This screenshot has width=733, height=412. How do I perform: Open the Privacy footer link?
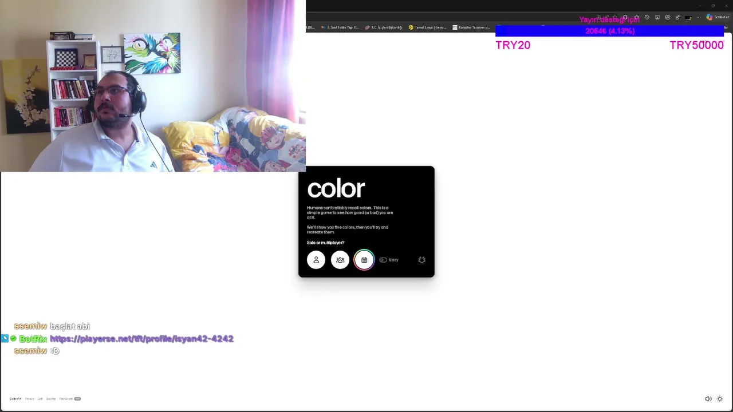tap(30, 399)
